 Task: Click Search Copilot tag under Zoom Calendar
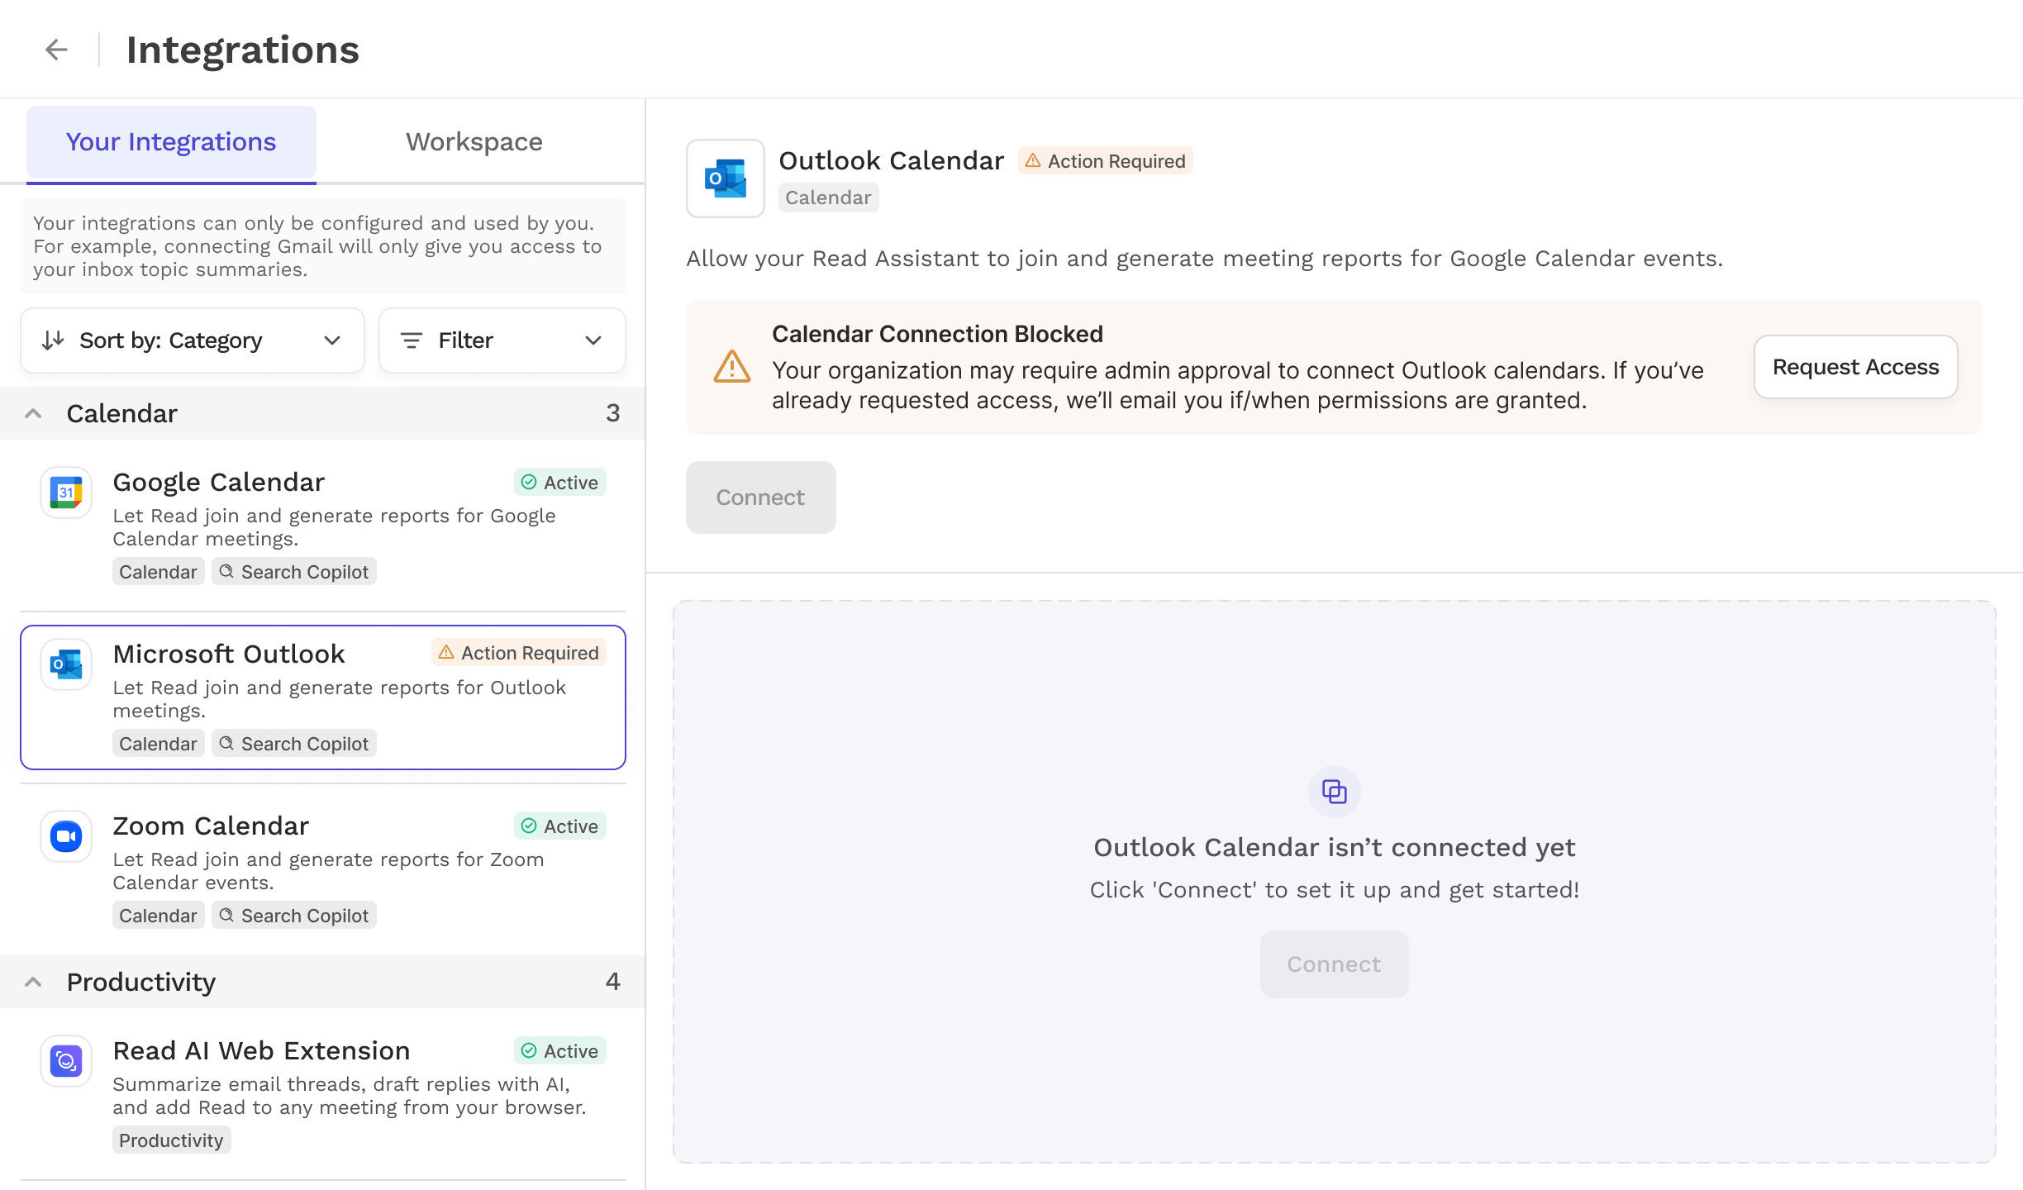(294, 916)
